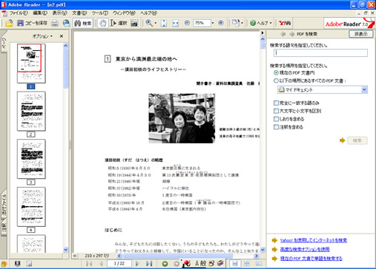Click the Print icon in toolbar
Screen dimensions: 376x269
[55, 23]
